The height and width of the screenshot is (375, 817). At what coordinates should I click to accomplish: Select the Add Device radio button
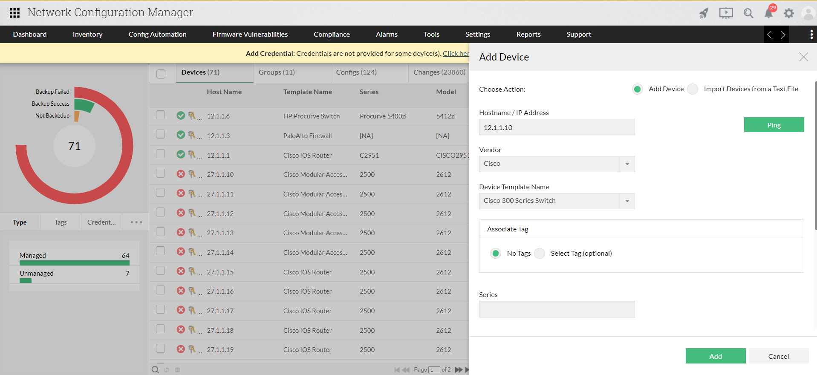(x=638, y=89)
